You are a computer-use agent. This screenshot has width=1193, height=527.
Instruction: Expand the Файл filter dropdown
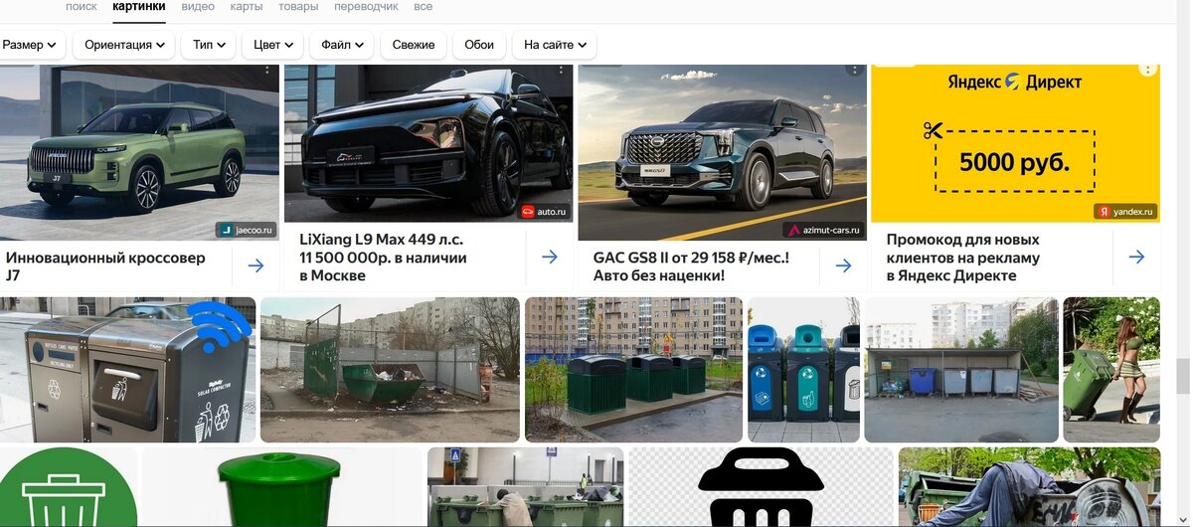click(342, 45)
